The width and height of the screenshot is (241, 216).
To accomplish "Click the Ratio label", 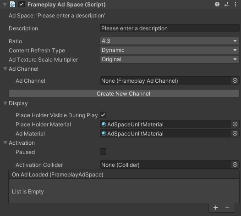I will (15, 41).
